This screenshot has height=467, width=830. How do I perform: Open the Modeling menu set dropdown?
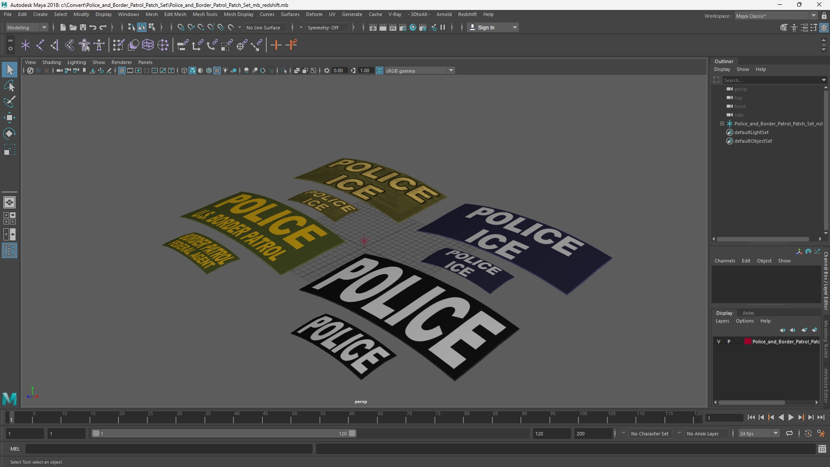pos(27,27)
